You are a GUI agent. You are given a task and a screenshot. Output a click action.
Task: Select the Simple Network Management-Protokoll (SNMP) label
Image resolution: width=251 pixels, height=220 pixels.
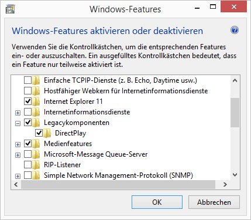(x=118, y=175)
